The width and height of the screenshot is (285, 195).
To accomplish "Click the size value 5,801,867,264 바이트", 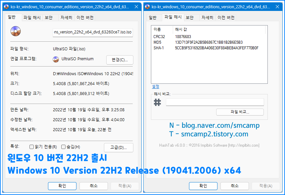I will pos(81,84).
